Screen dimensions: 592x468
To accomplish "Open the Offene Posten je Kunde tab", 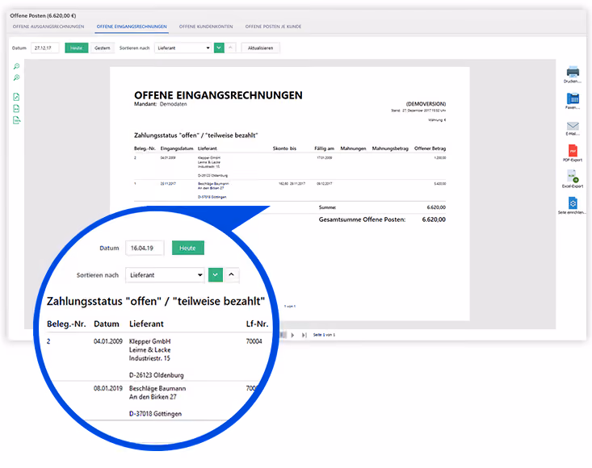I will pos(273,27).
